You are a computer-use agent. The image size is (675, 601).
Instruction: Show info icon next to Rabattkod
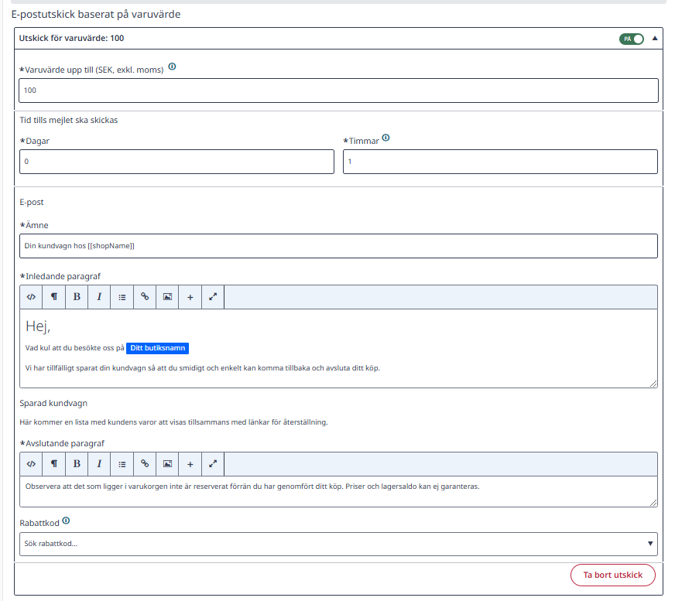(66, 521)
